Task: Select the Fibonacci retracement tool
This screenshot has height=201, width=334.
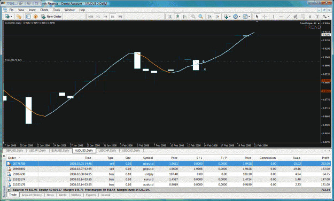Action: (302, 17)
